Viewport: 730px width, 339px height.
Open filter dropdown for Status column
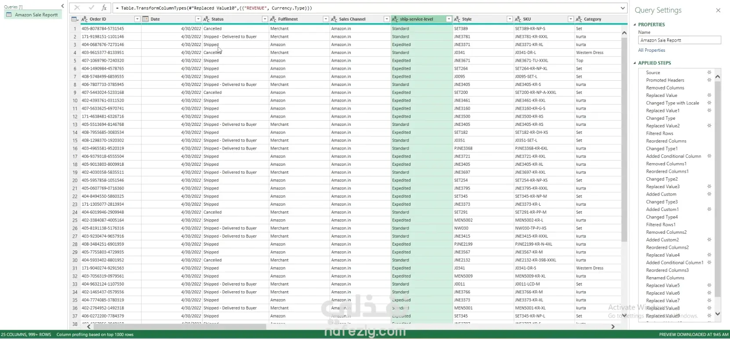pos(265,19)
